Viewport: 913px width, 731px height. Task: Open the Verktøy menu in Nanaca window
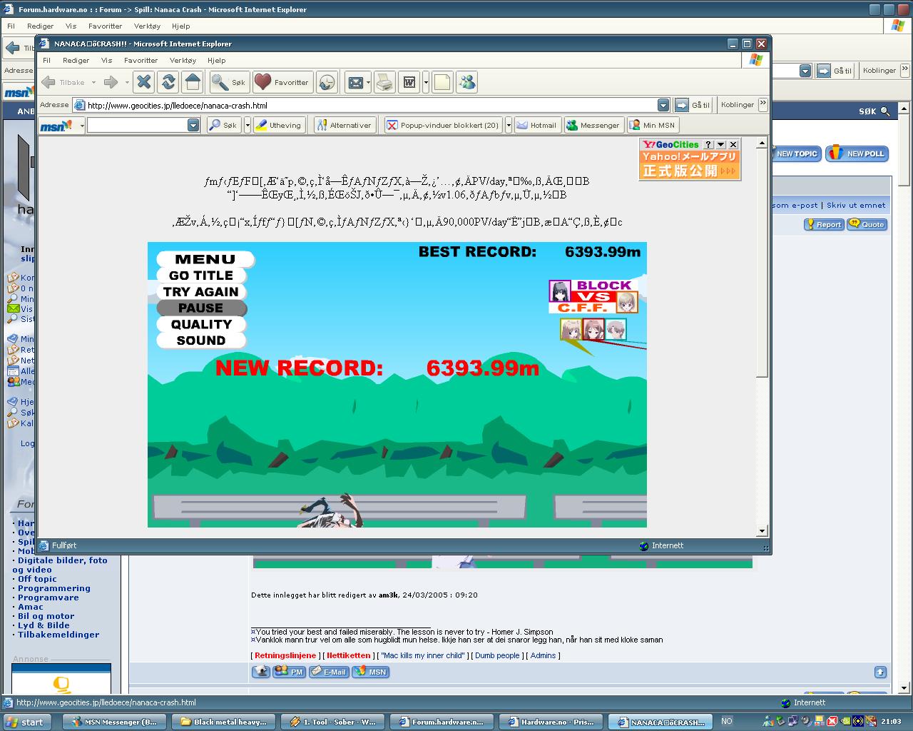point(183,61)
